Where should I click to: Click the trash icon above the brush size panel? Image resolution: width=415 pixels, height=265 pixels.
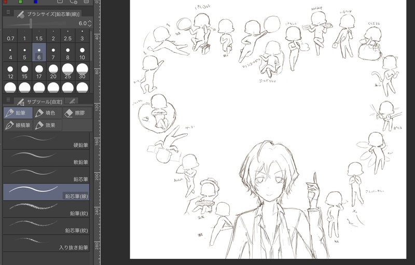(86, 2)
